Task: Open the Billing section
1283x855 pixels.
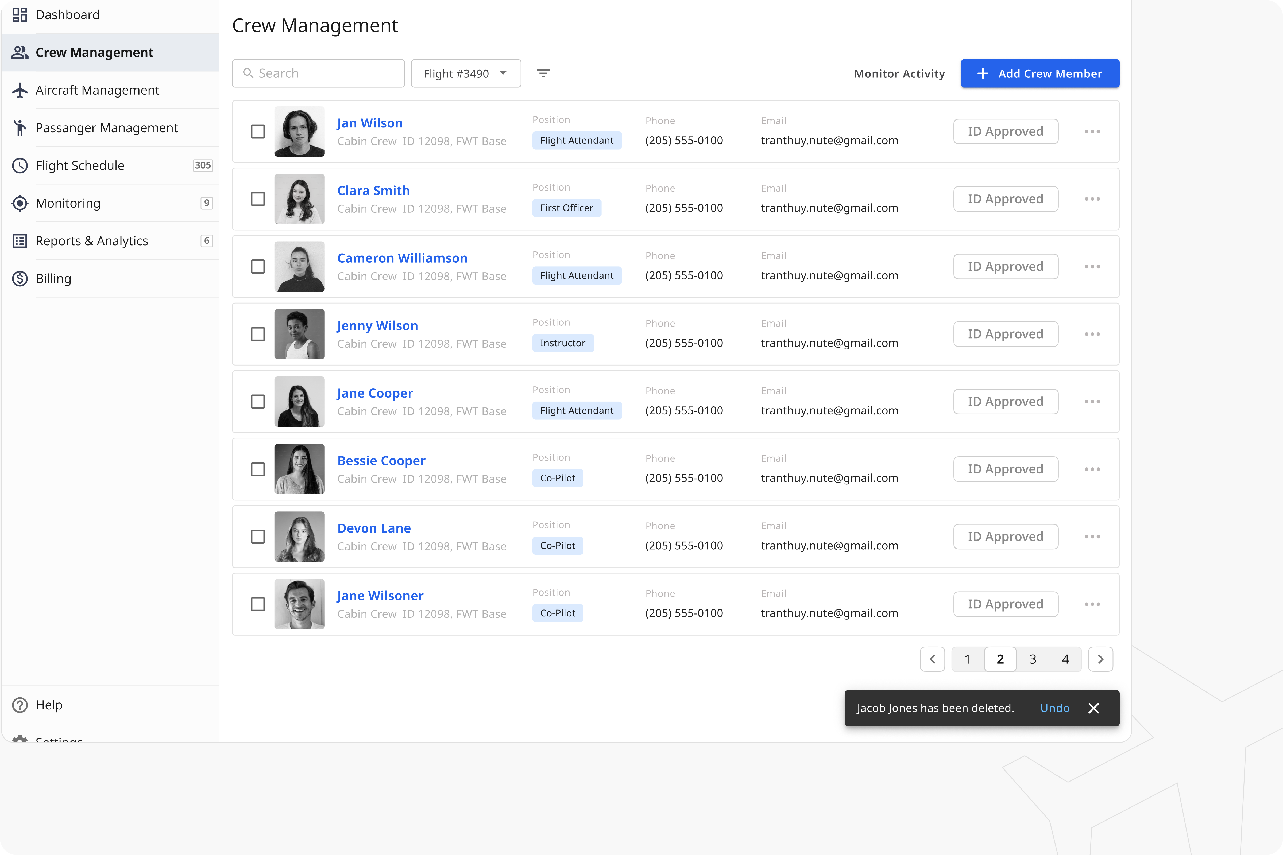Action: 53,278
